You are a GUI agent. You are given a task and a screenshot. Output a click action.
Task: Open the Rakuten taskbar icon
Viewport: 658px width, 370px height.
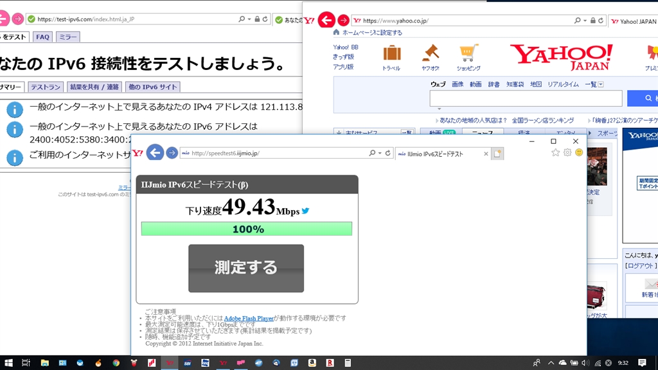pos(330,363)
